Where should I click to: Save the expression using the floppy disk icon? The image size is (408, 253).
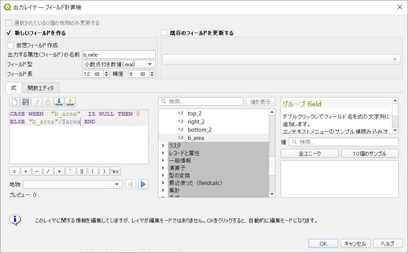pyautogui.click(x=26, y=102)
